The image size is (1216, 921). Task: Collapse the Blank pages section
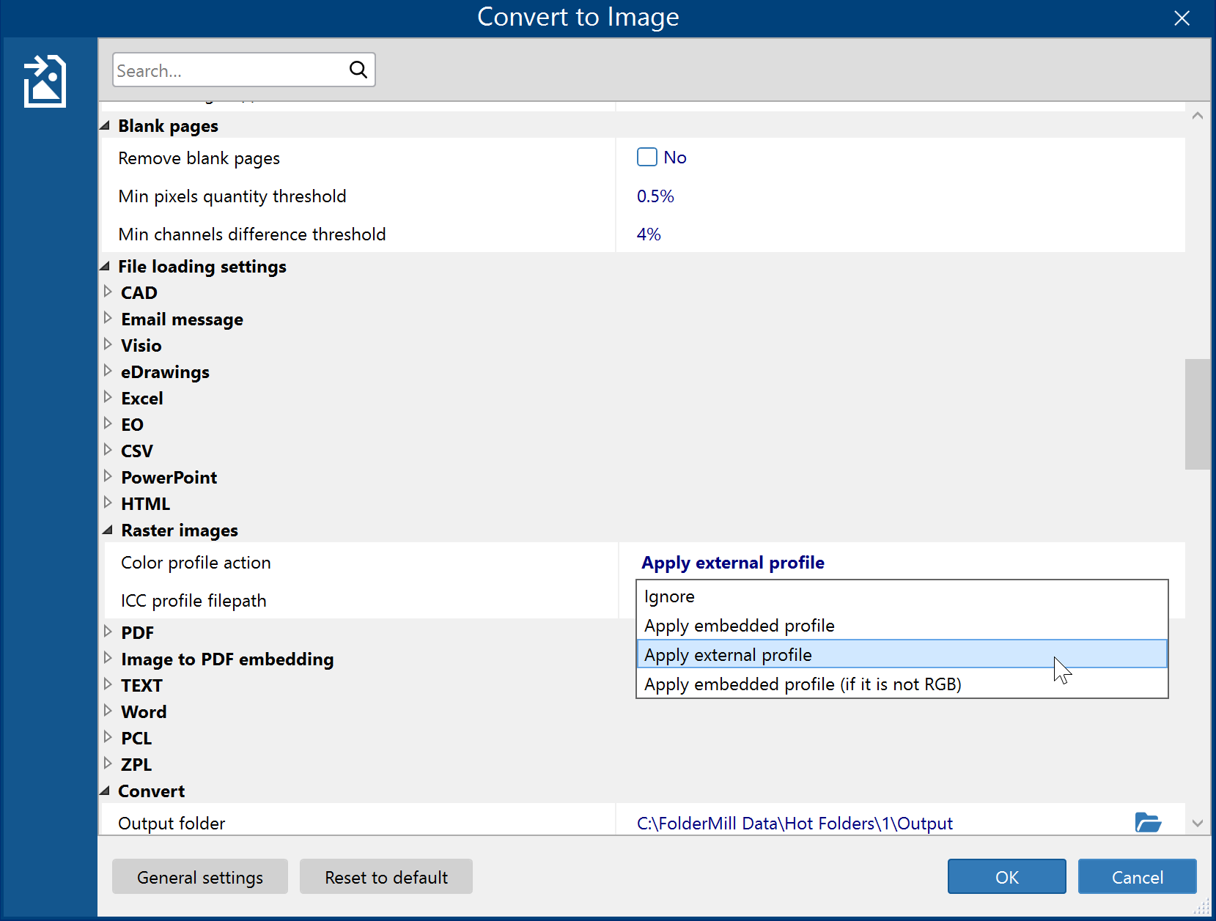click(104, 125)
